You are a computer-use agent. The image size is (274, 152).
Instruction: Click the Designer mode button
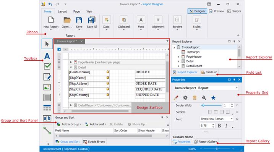(x=197, y=11)
